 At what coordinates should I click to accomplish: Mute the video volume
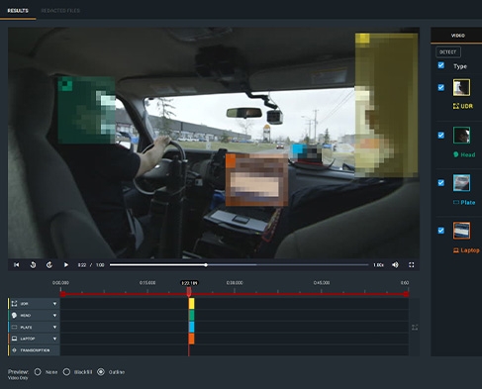tap(395, 265)
